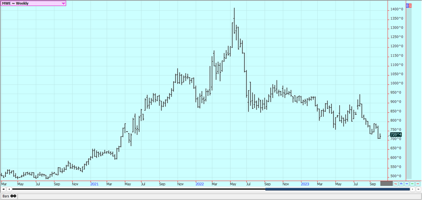
Task: Click the 2023 year label on time axis
Action: pos(305,184)
